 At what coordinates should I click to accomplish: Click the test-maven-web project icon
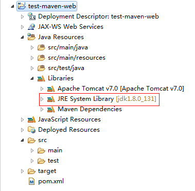tap(22, 6)
